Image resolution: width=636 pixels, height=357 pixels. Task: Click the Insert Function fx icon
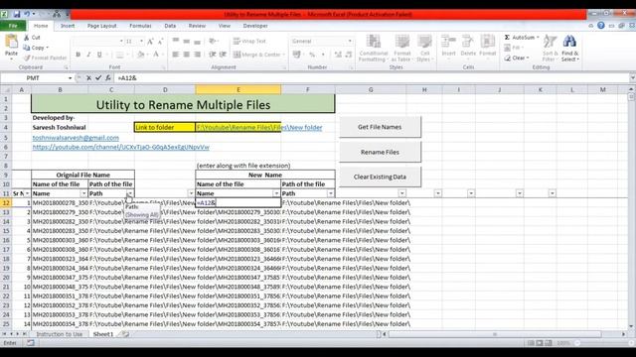coord(108,78)
